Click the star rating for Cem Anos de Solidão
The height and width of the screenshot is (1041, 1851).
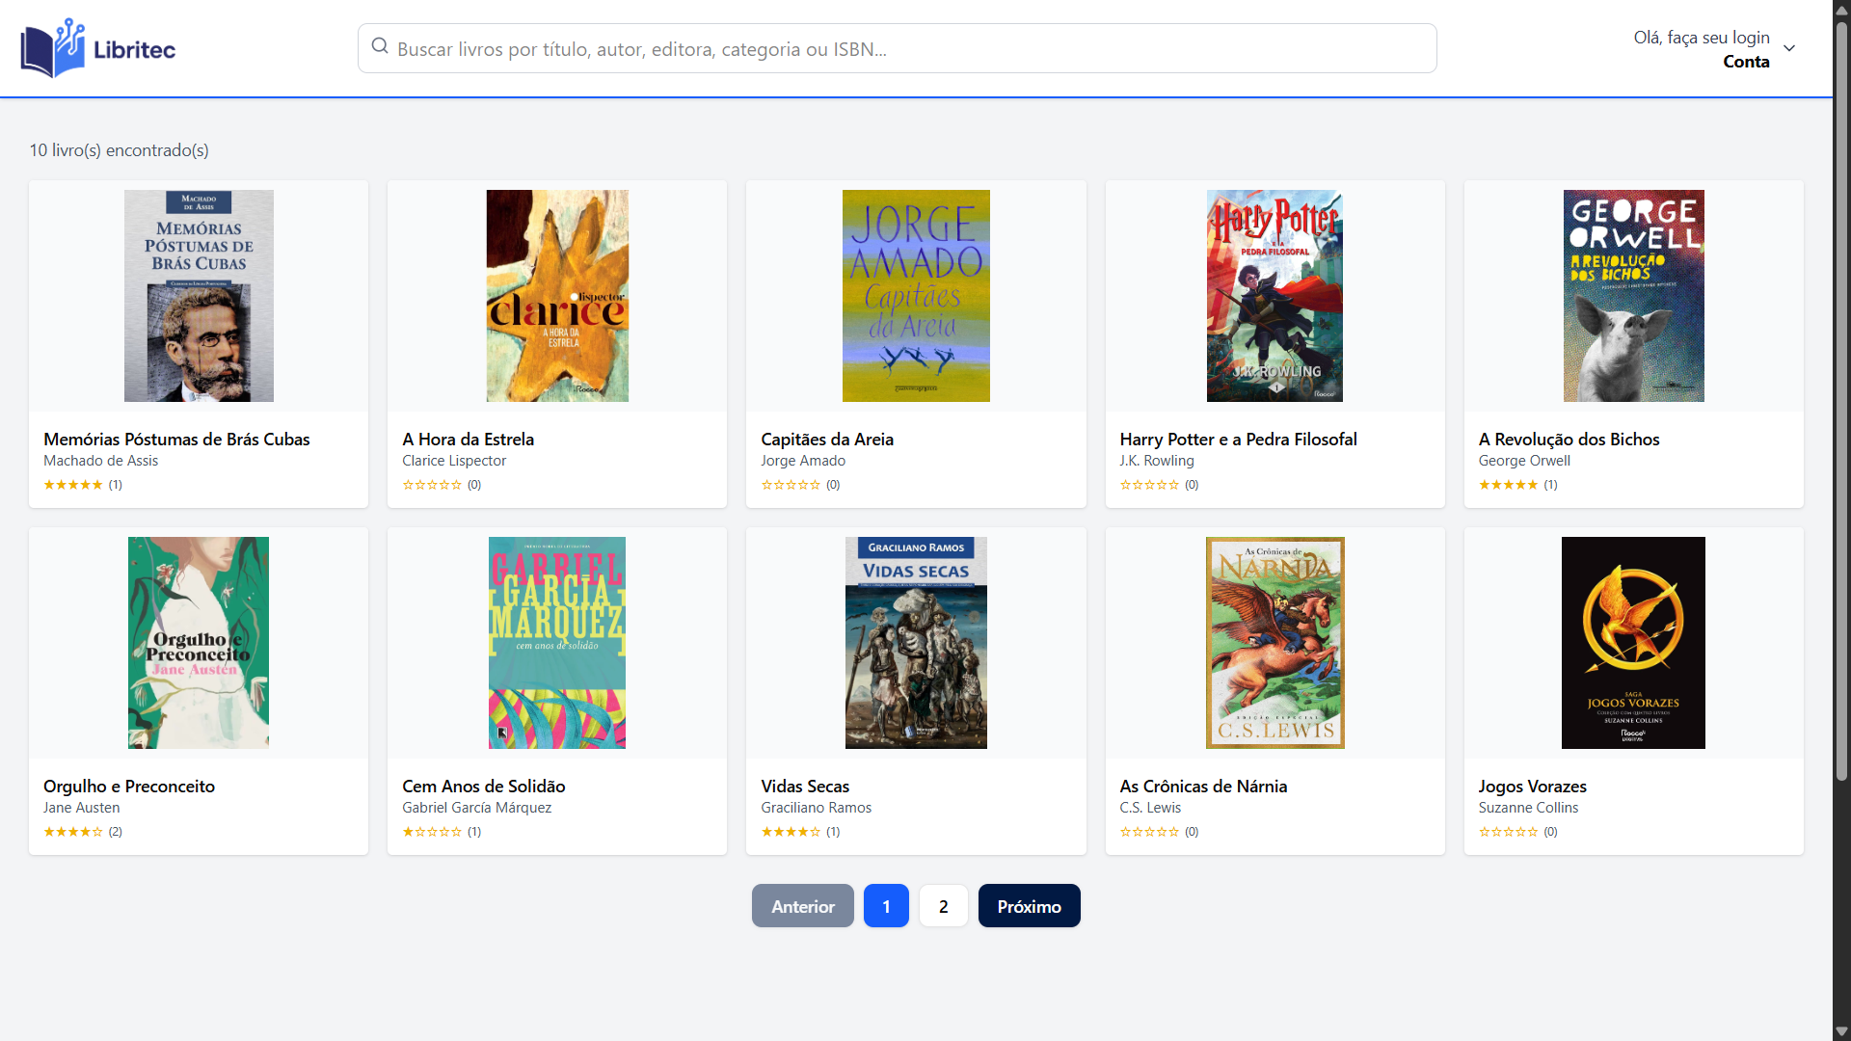pos(432,832)
